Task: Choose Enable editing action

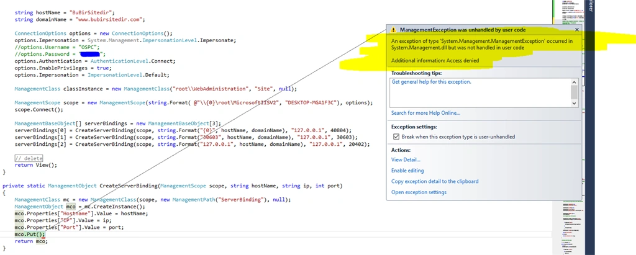Action: coord(407,171)
